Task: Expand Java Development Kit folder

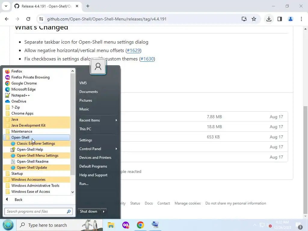Action: (36, 125)
